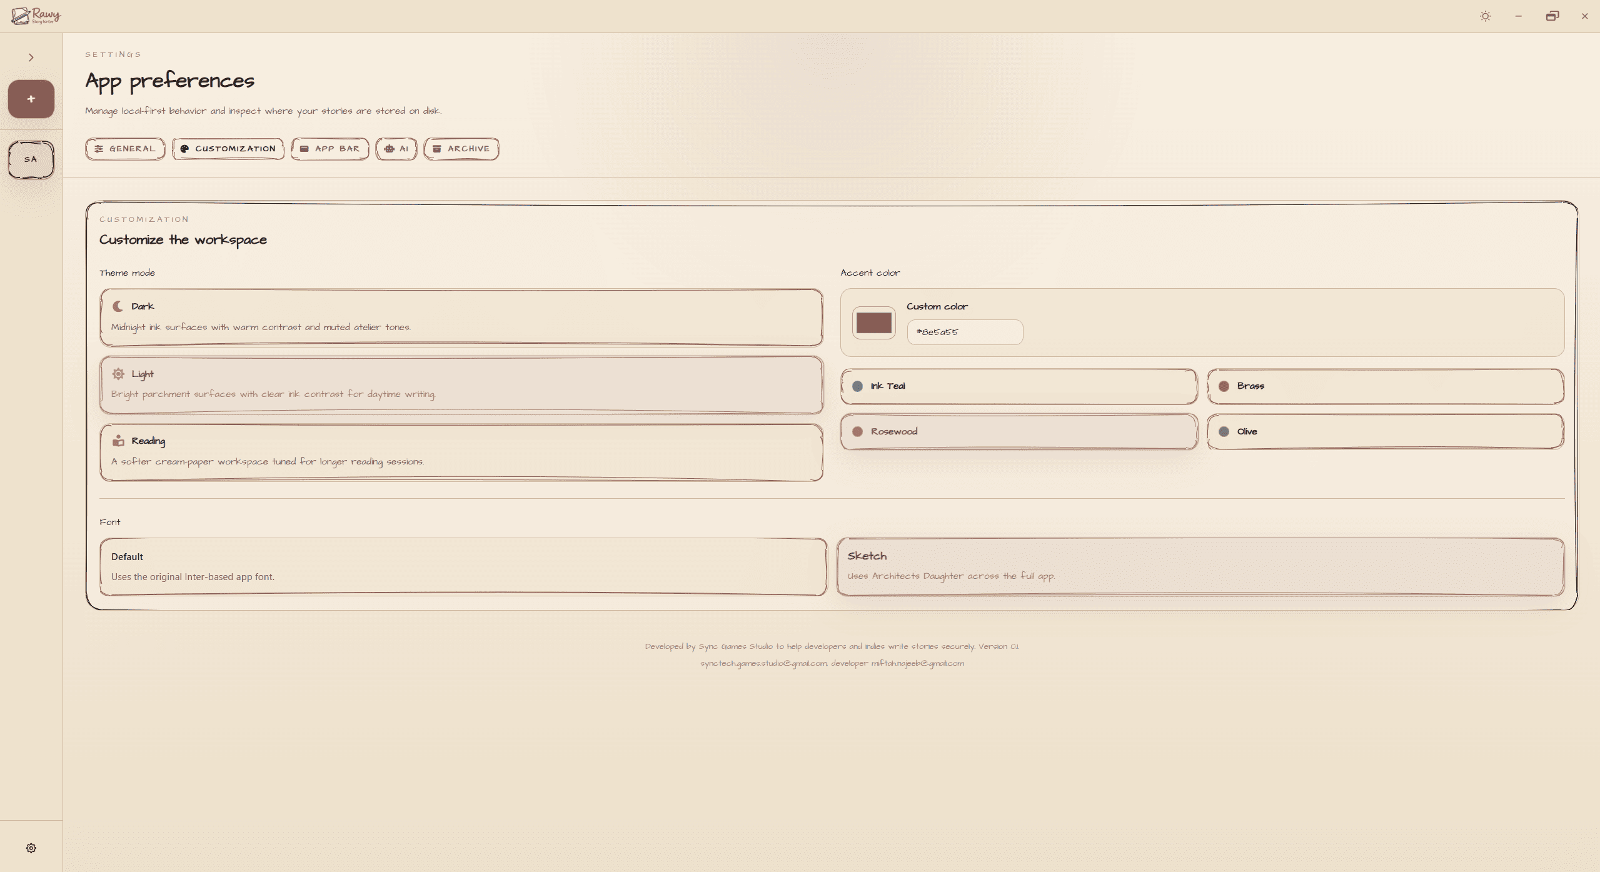
Task: Expand the sidebar with chevron arrow
Action: pos(31,58)
